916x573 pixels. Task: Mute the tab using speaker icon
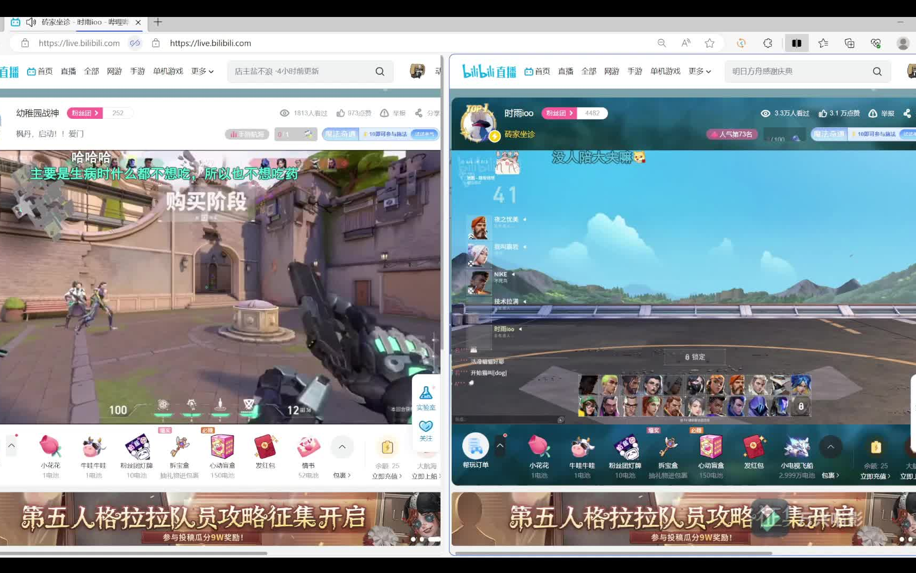point(31,22)
